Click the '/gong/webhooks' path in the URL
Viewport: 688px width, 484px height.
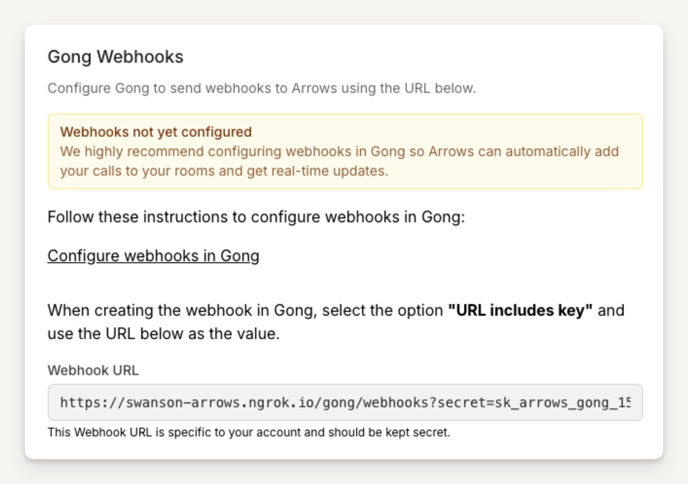371,402
